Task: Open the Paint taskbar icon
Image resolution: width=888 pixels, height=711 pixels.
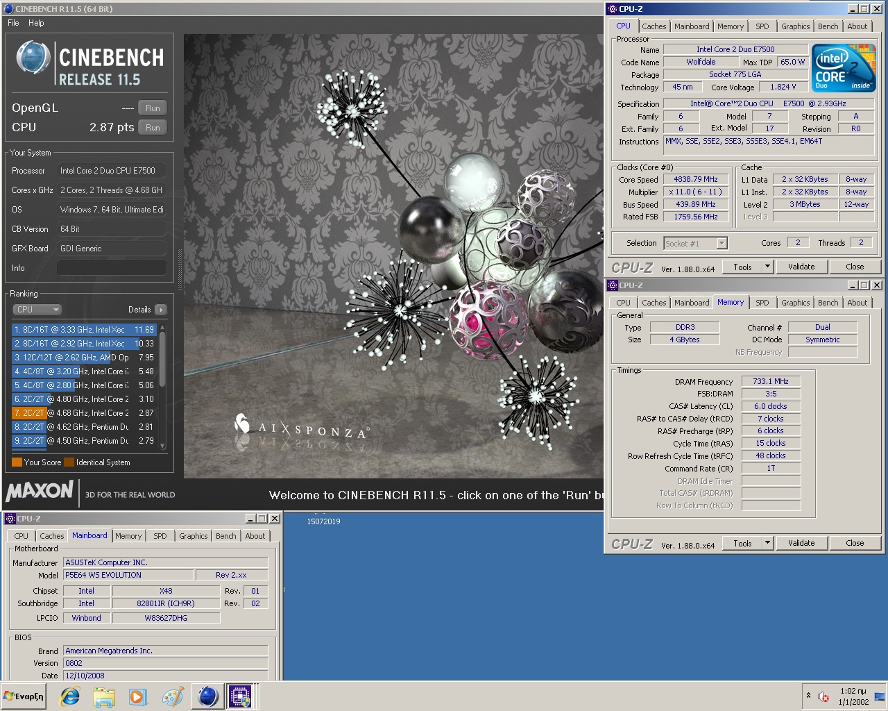Action: [172, 696]
